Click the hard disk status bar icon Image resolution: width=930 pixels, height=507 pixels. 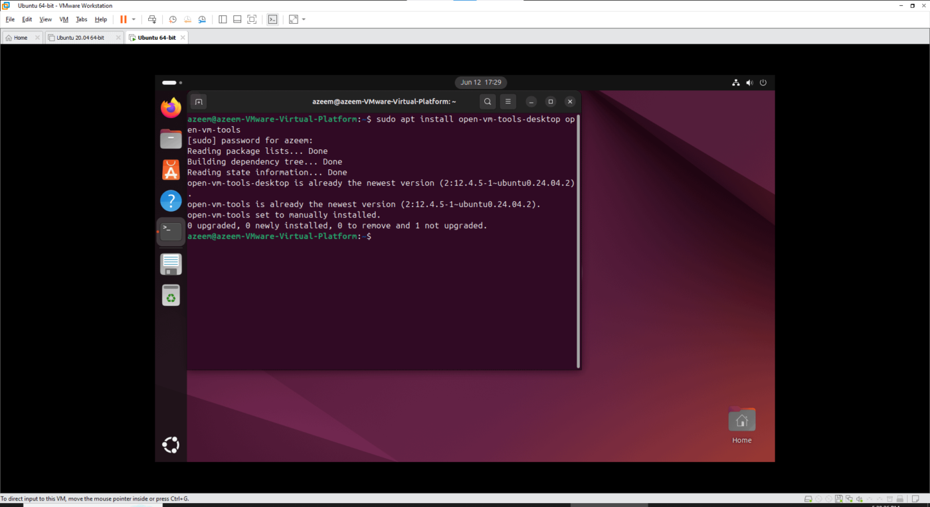(x=808, y=498)
